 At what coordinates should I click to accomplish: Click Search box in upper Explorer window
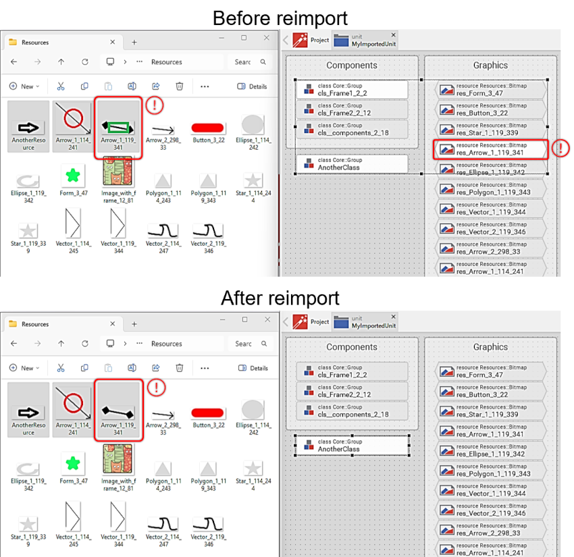[x=243, y=61]
